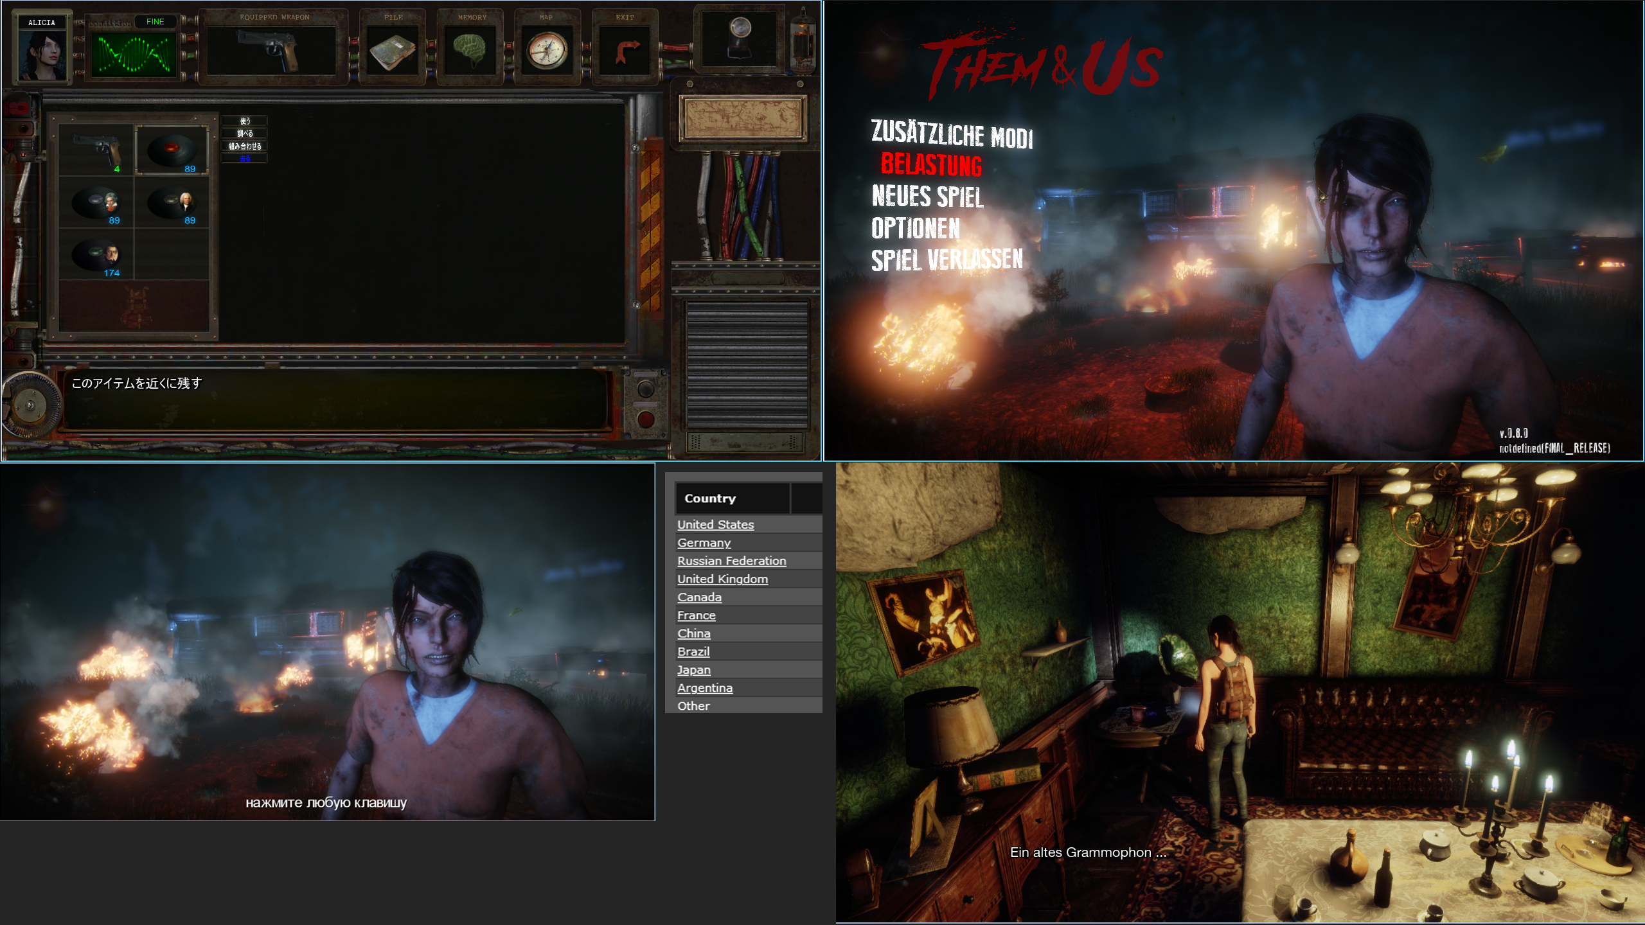Click the EXIT red arrow icon

click(625, 51)
